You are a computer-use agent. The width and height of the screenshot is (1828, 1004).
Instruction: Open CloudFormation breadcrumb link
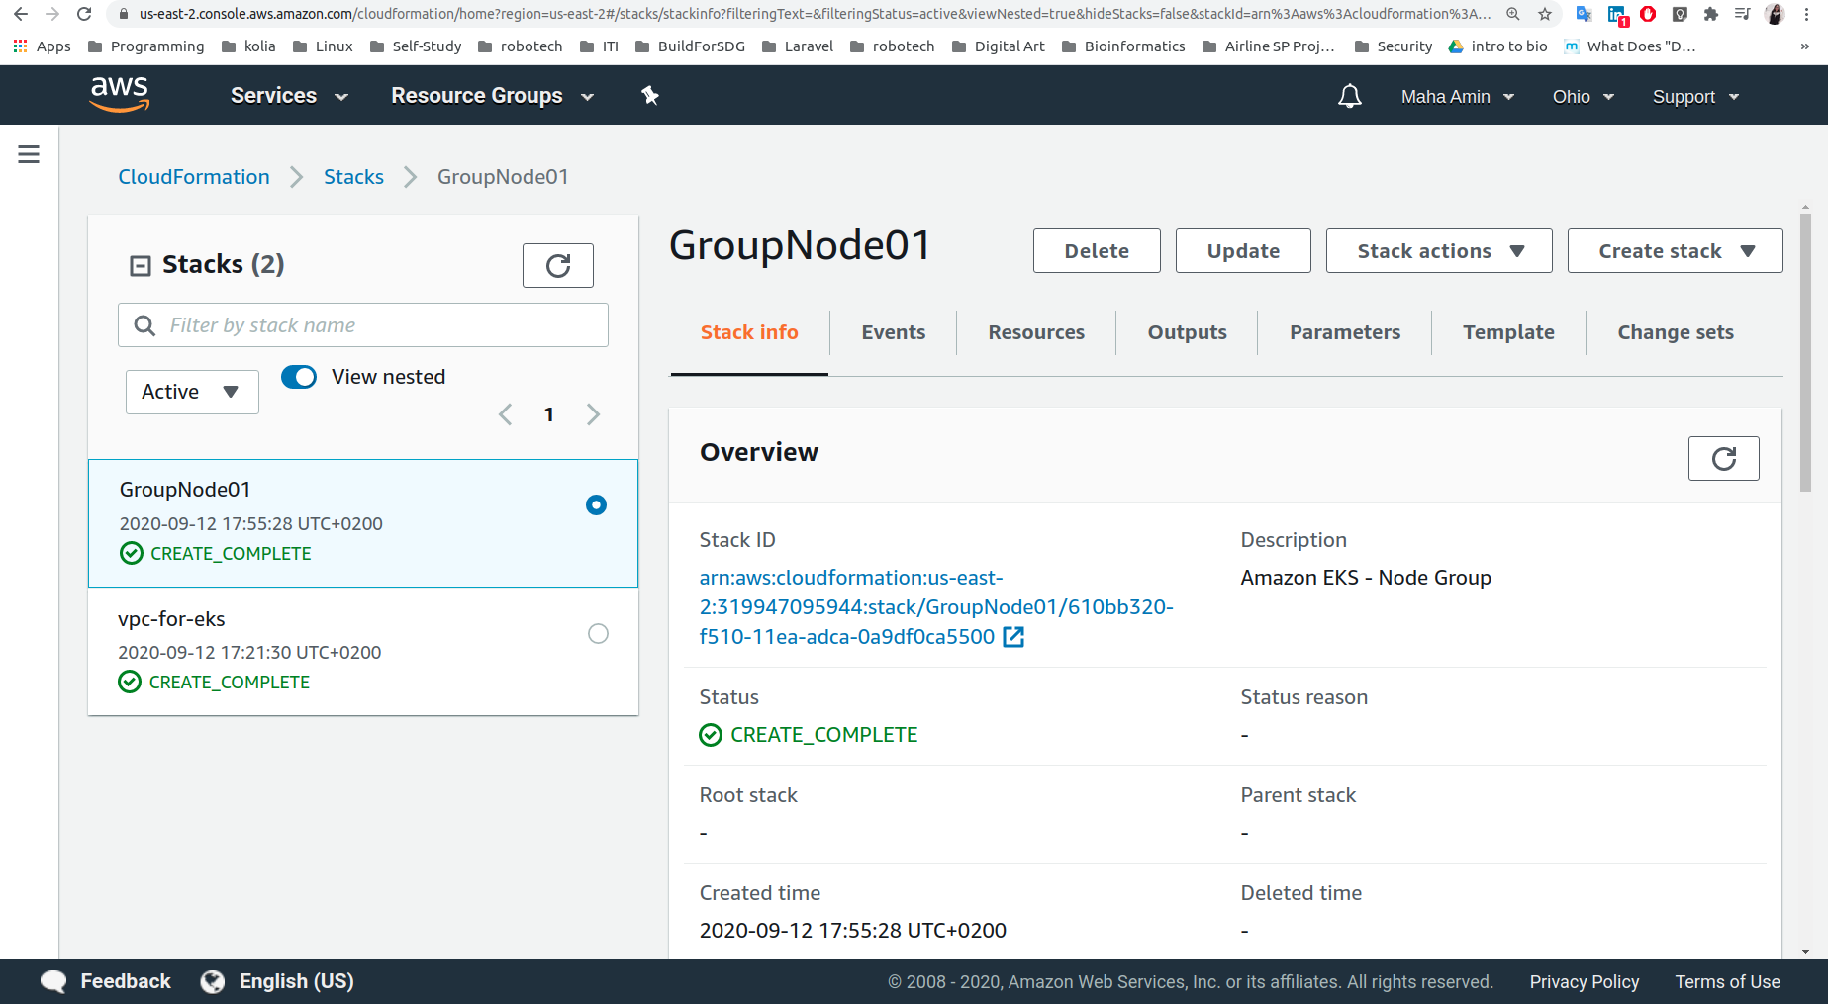coord(194,177)
